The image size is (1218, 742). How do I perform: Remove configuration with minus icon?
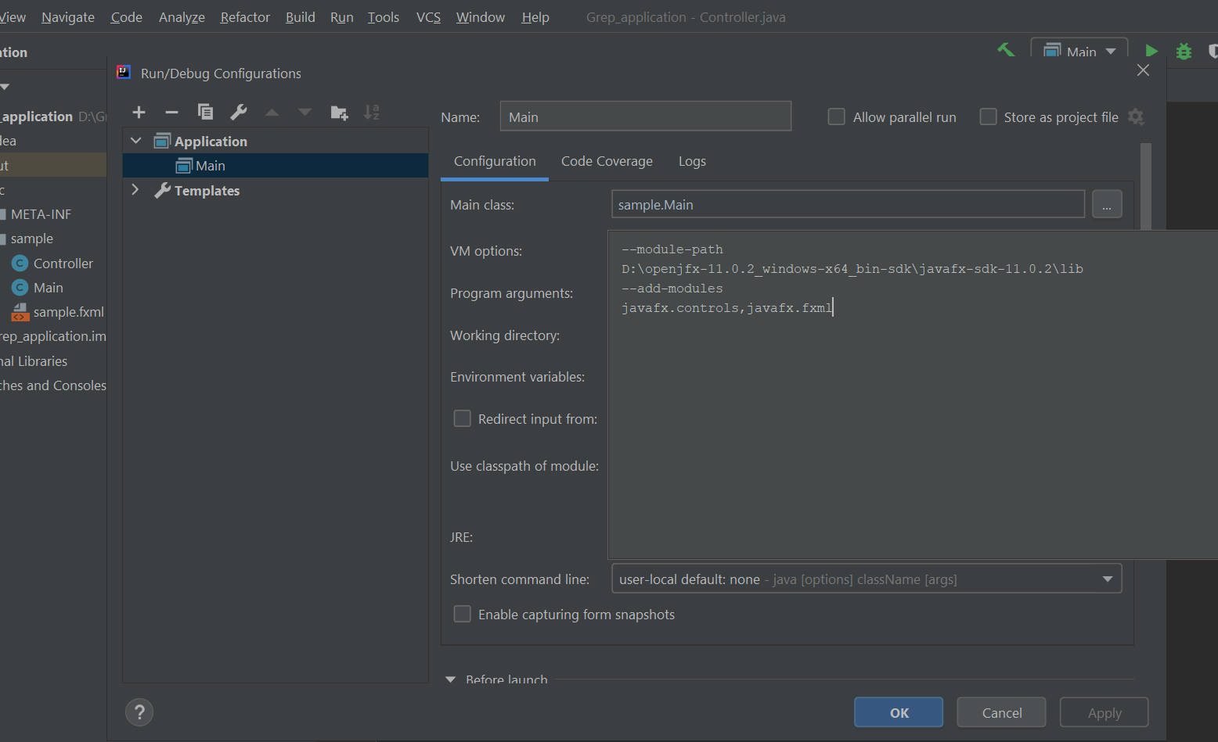pyautogui.click(x=171, y=113)
